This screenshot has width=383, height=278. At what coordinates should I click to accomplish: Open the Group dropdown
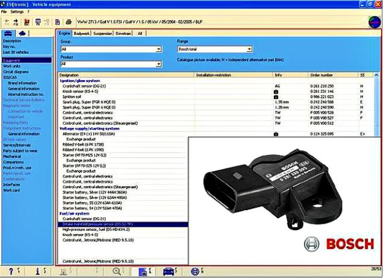[159, 49]
